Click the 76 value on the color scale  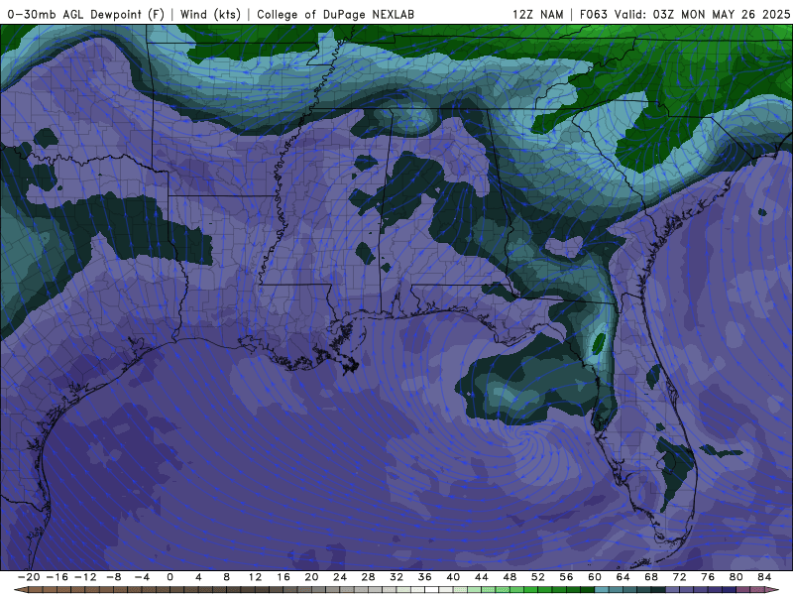708,577
